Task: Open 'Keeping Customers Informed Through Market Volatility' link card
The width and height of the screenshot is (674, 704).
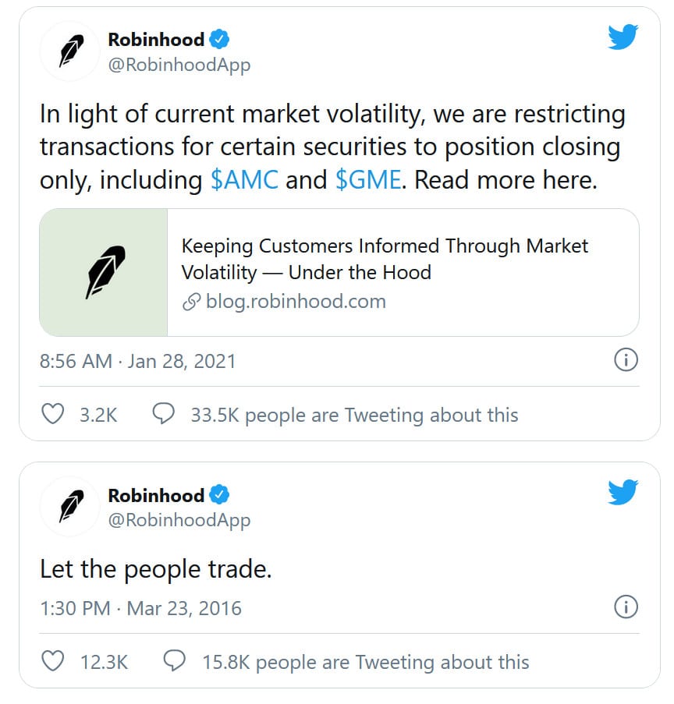Action: pos(385,260)
